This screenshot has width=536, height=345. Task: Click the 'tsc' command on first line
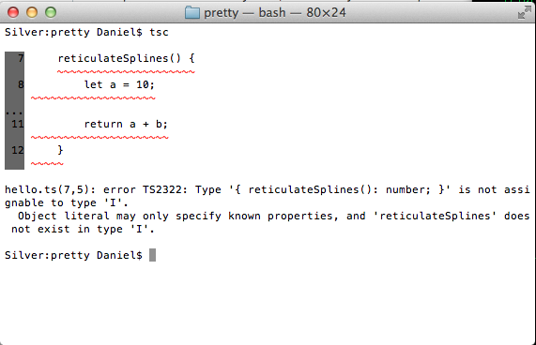(x=159, y=32)
